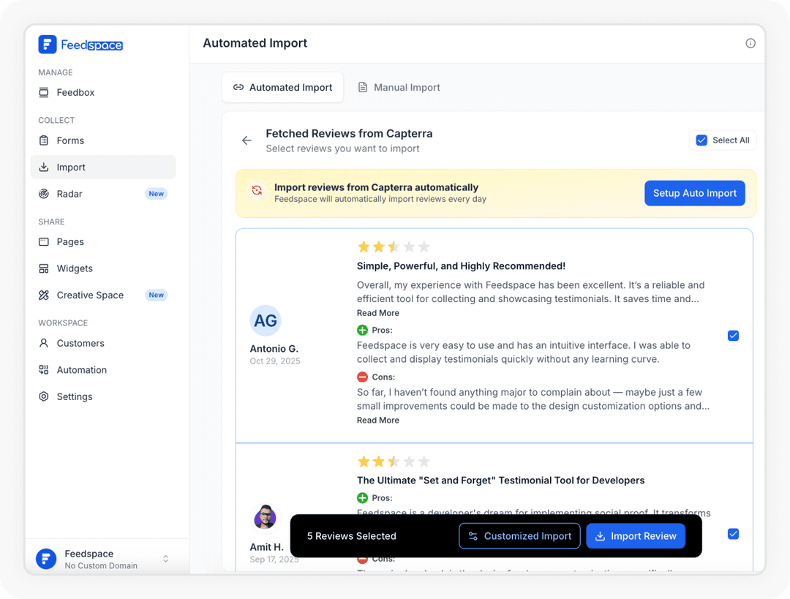
Task: Click the name Antonio G.
Action: click(274, 349)
